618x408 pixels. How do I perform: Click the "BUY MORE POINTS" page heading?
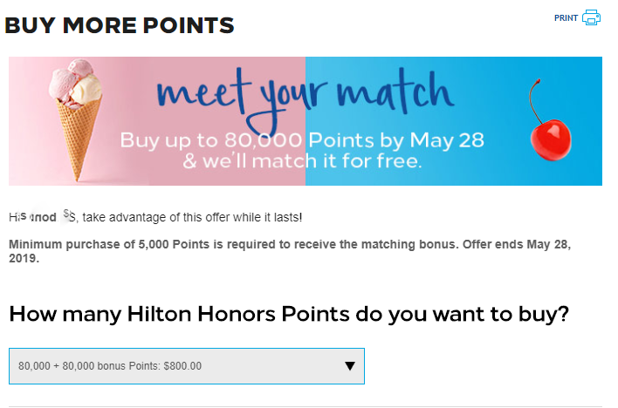pos(120,25)
